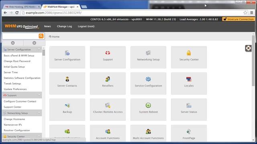Open the System Reboot power icon
The width and height of the screenshot is (257, 144).
(x=148, y=105)
